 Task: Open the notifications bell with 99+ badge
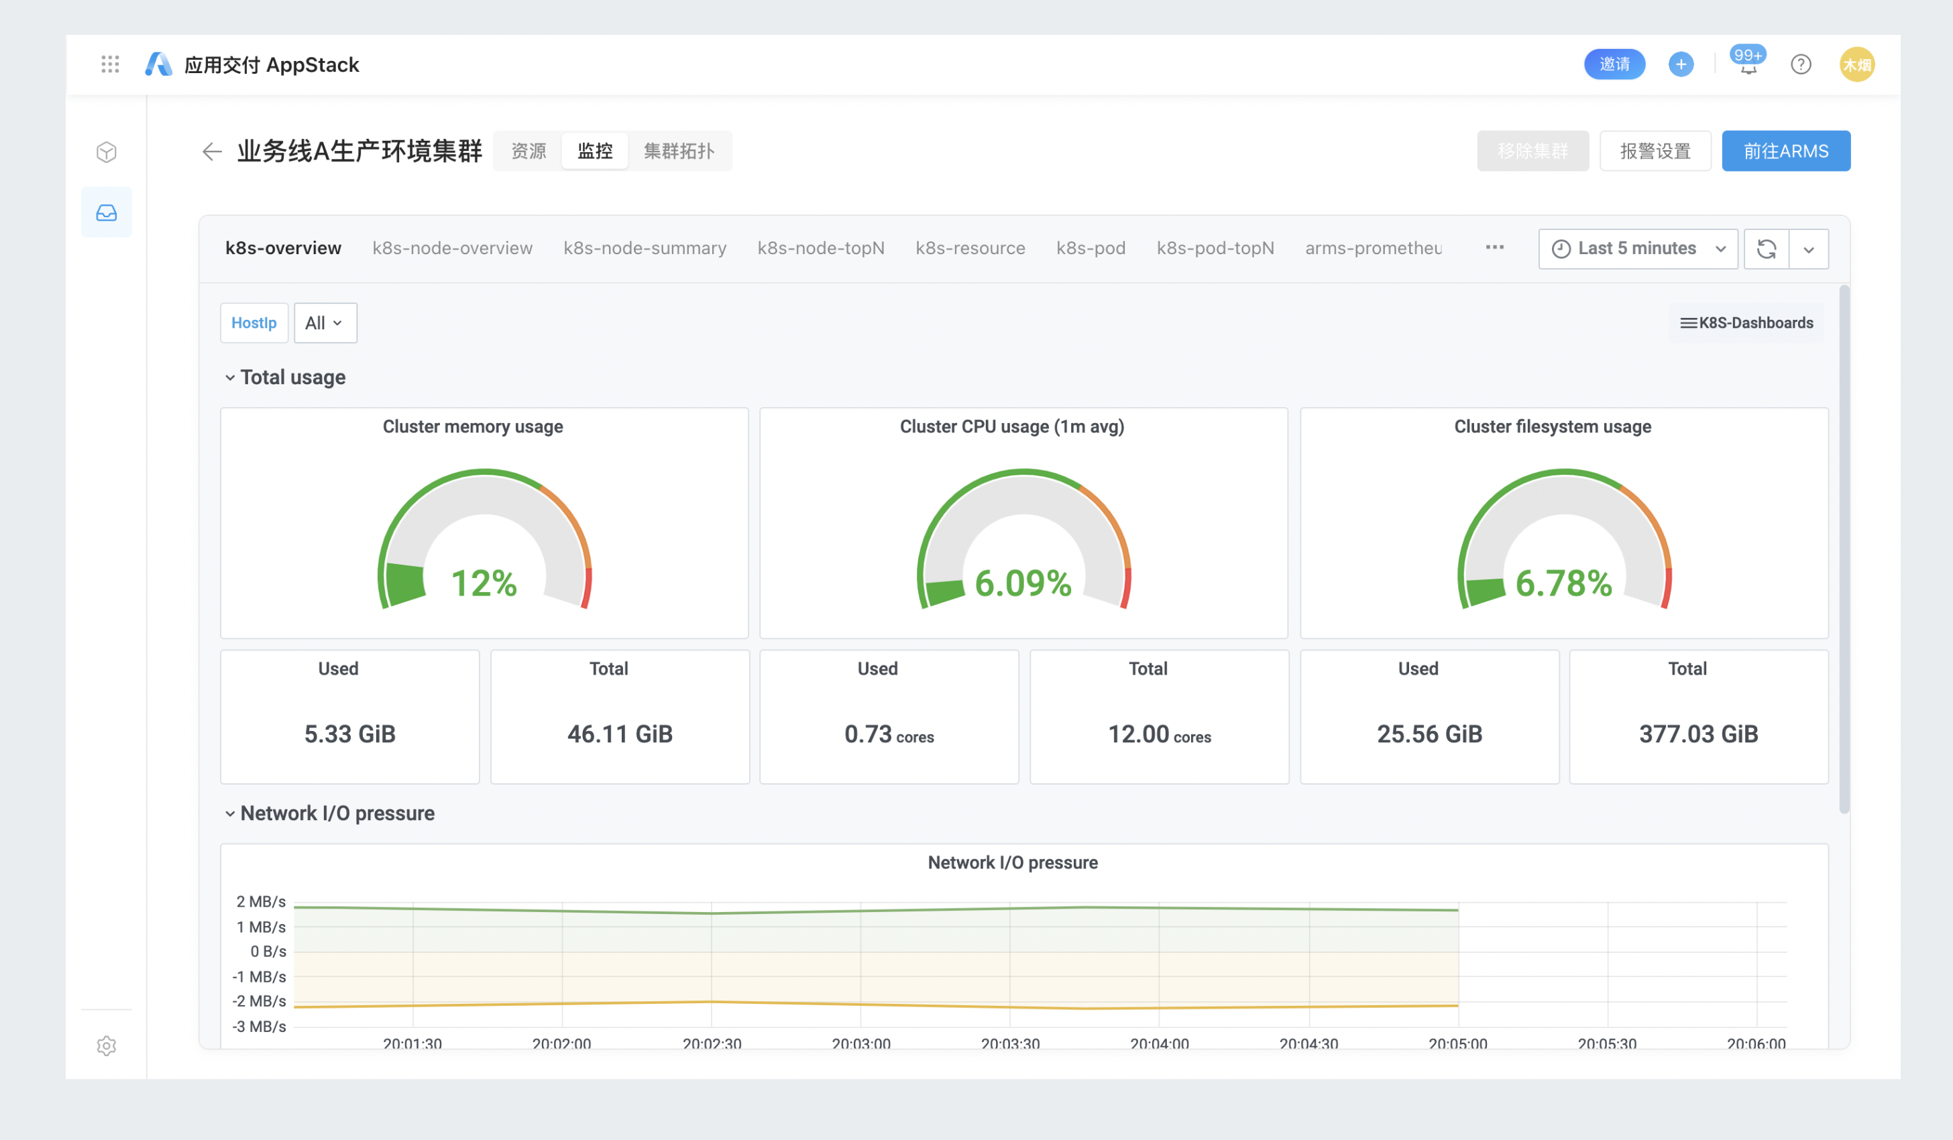(1748, 62)
